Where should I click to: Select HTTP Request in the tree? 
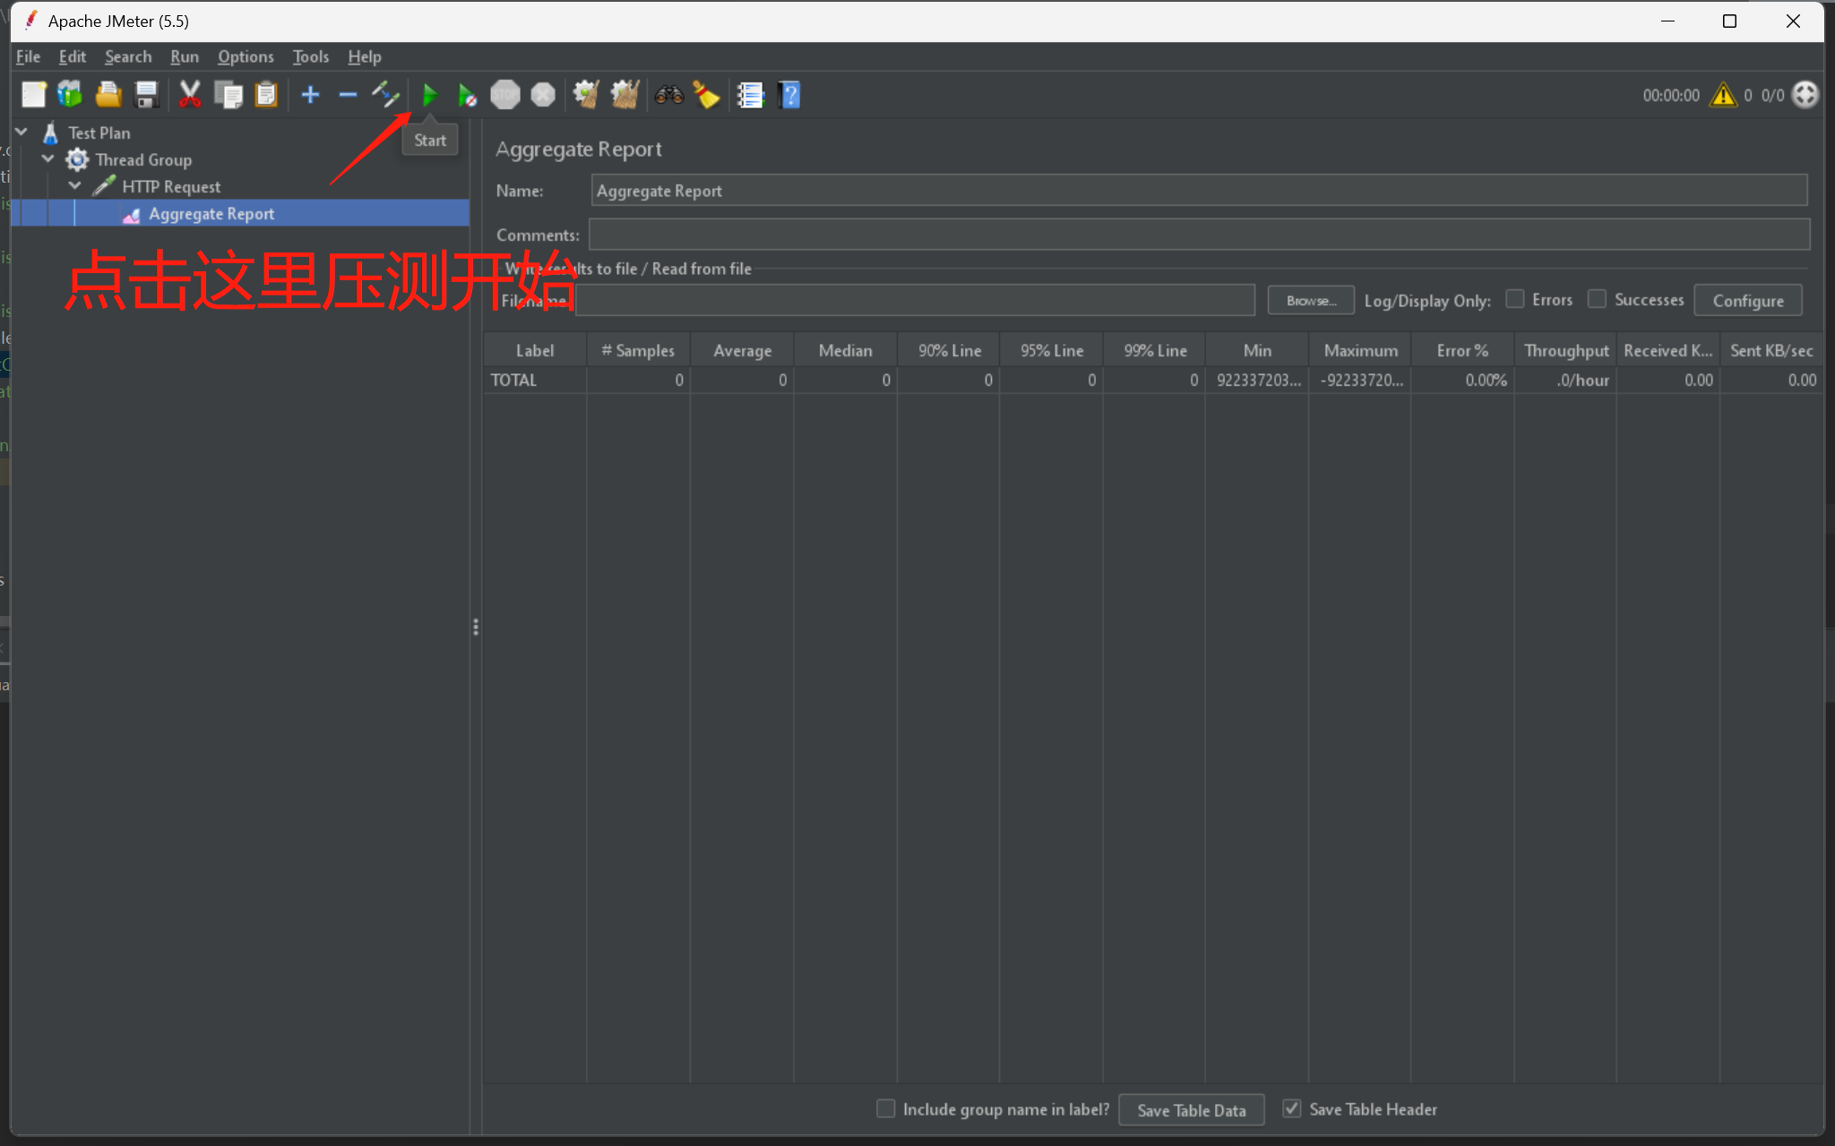pyautogui.click(x=171, y=186)
